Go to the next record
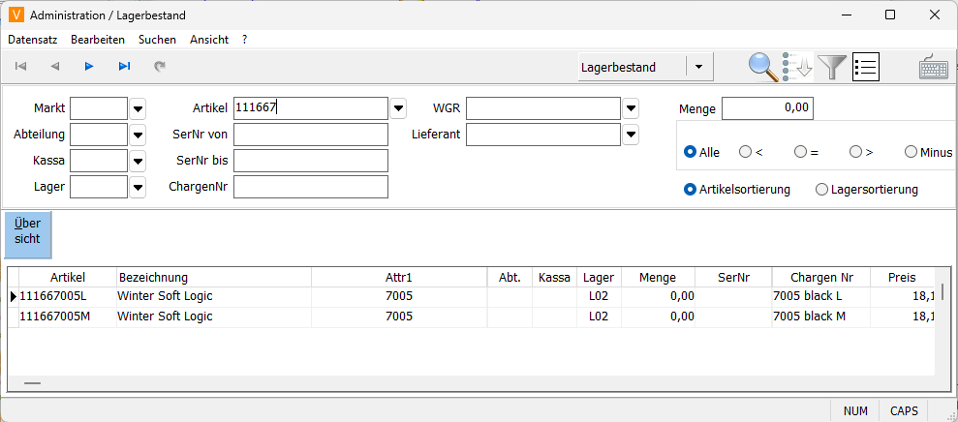Image resolution: width=958 pixels, height=422 pixels. click(89, 67)
